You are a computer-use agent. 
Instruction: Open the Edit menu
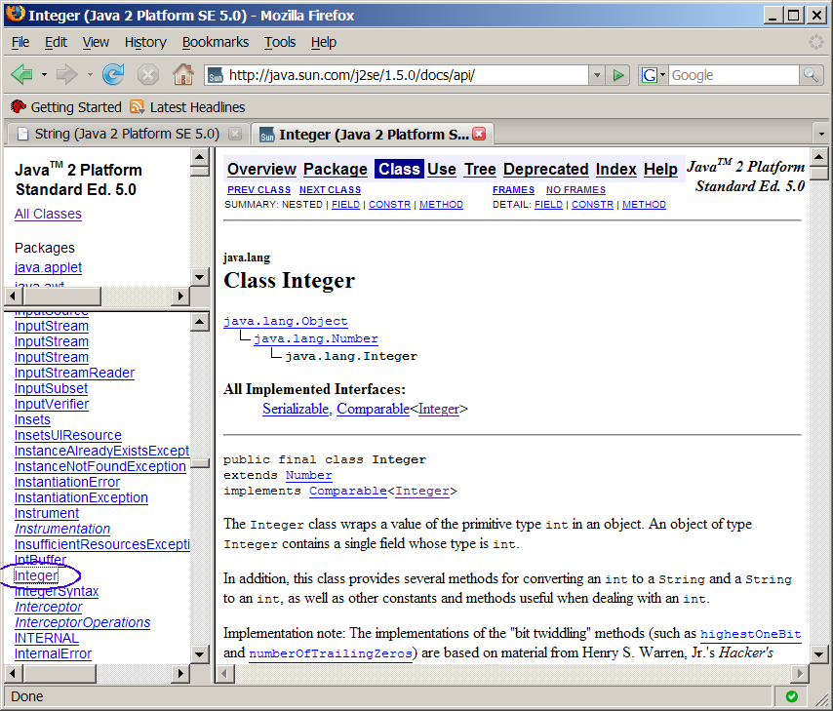click(x=56, y=42)
